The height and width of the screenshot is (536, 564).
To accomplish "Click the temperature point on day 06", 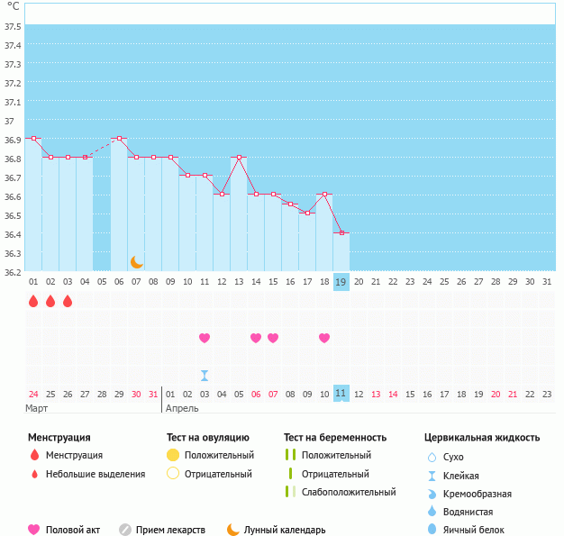I will [119, 139].
